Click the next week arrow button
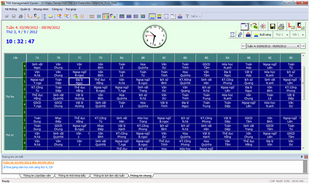The height and width of the screenshot is (183, 309). (303, 46)
